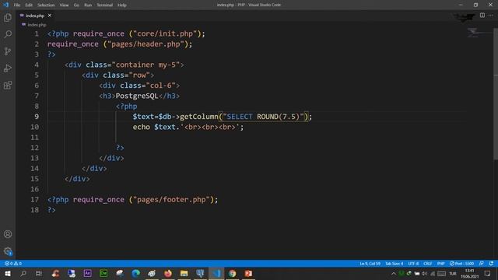Click "container my-5" class value on line 4
Viewport: 498px width, 280px height.
pos(146,65)
